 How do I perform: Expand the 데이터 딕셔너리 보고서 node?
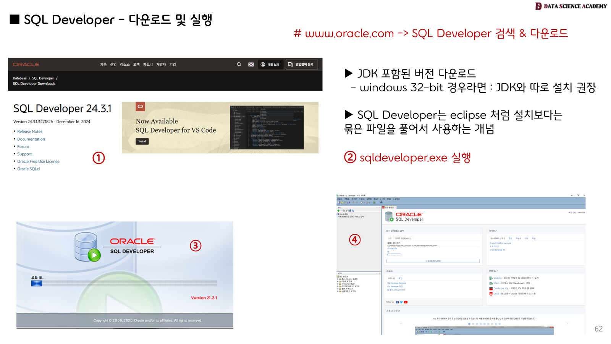pos(338,286)
